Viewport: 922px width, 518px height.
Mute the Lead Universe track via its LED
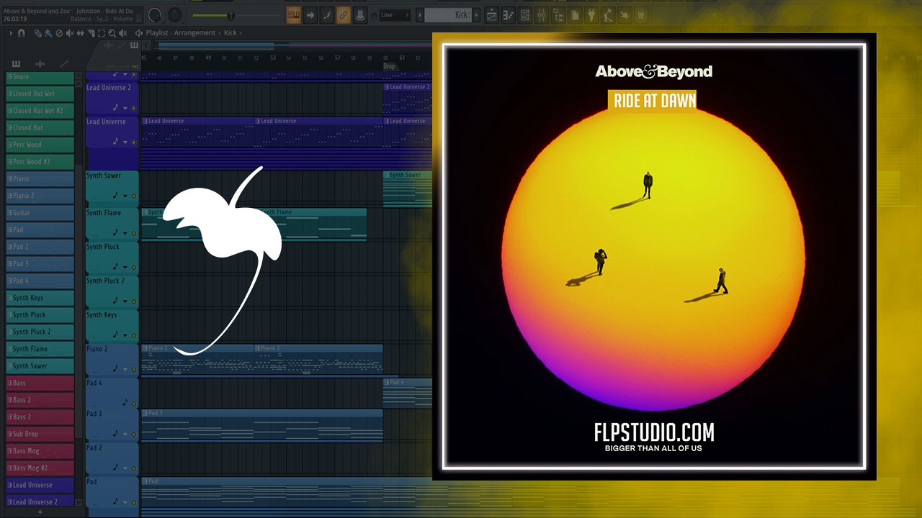coord(133,142)
